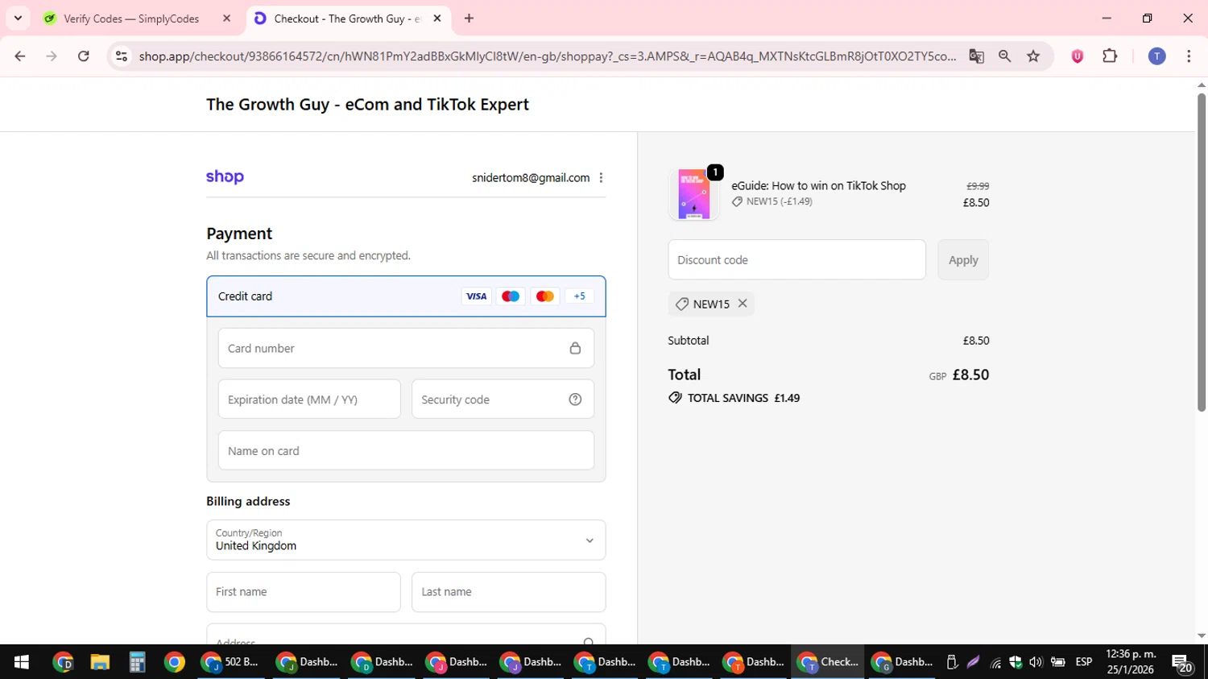Switch to the Verify Codes — SimplyCodes tab

(x=131, y=19)
